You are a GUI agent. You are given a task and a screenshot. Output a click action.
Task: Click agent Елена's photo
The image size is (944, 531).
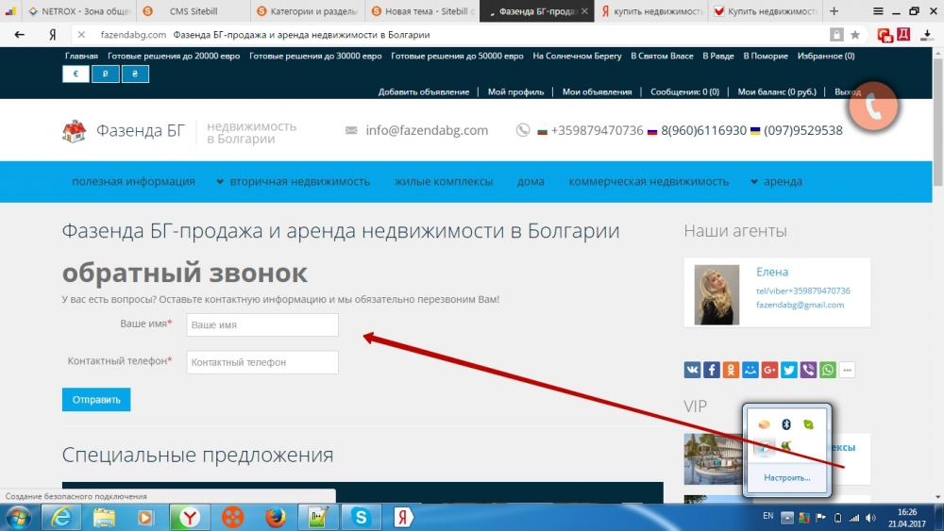coord(716,294)
